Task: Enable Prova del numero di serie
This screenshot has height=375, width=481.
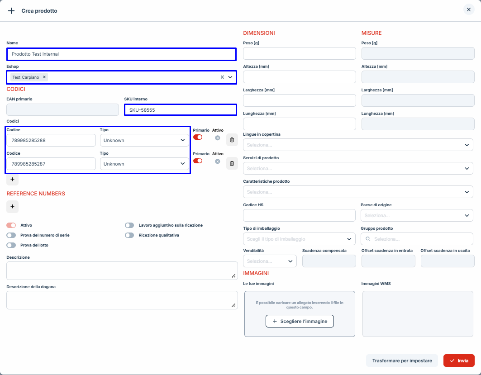Action: pos(11,235)
